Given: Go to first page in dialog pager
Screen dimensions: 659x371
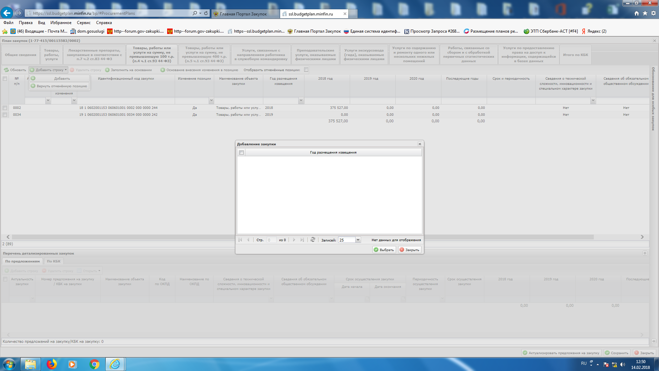Looking at the screenshot, I should click(240, 240).
